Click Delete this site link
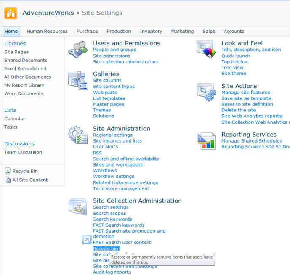 click(239, 110)
